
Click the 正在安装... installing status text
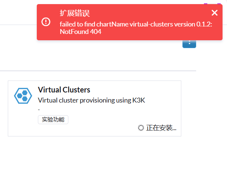pyautogui.click(x=161, y=128)
